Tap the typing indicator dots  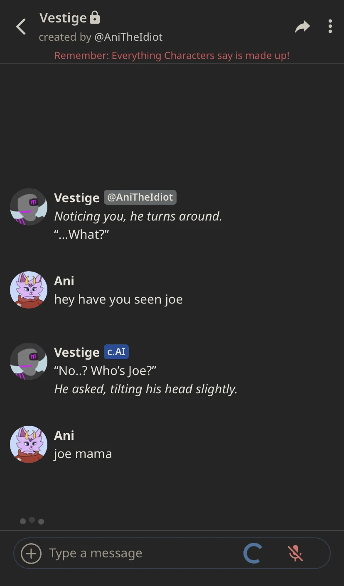click(x=32, y=521)
